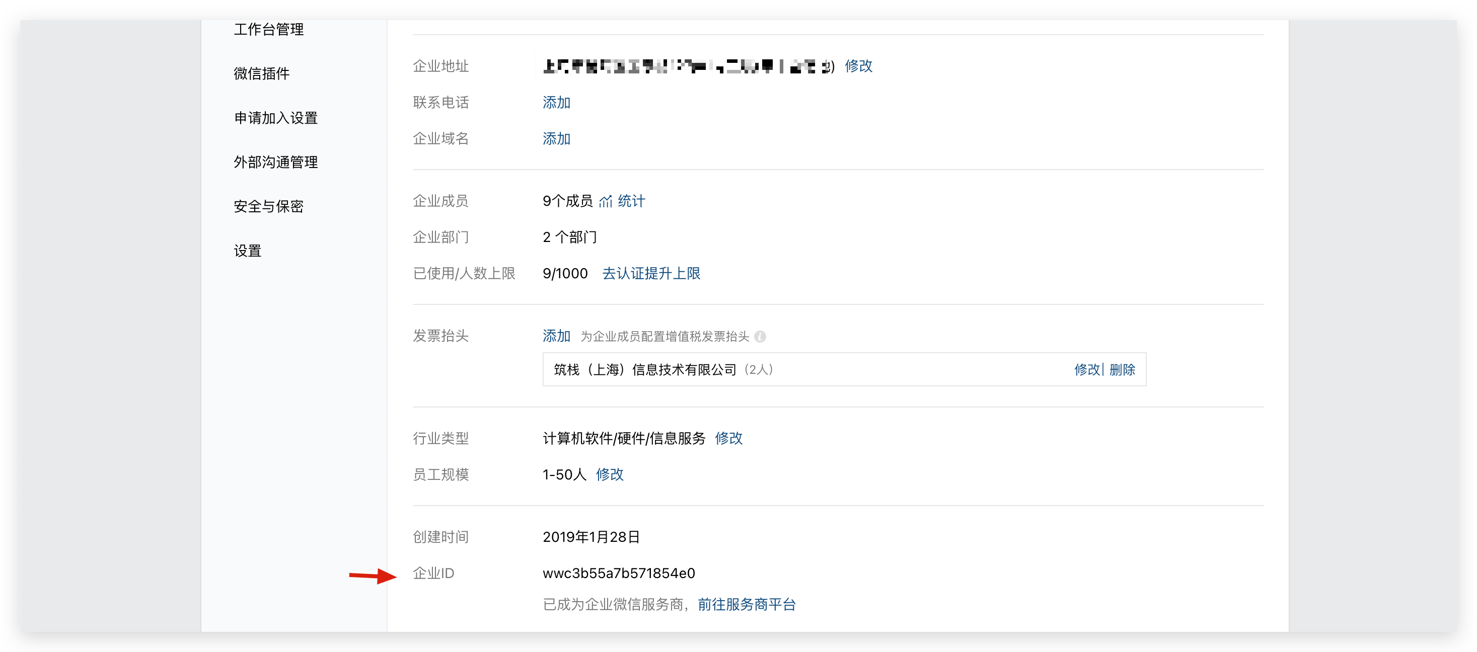Go to 外部沟通管理 sidebar item

pos(275,162)
